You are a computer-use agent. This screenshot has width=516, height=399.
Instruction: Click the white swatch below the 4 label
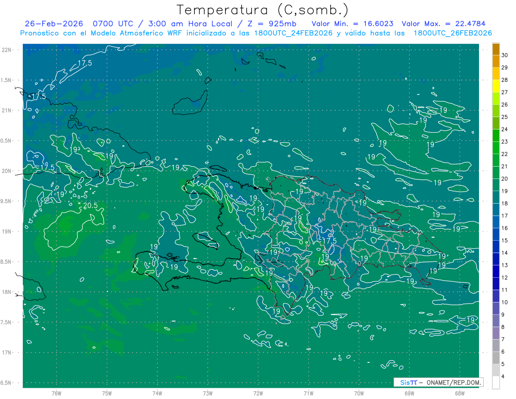pos(496,383)
